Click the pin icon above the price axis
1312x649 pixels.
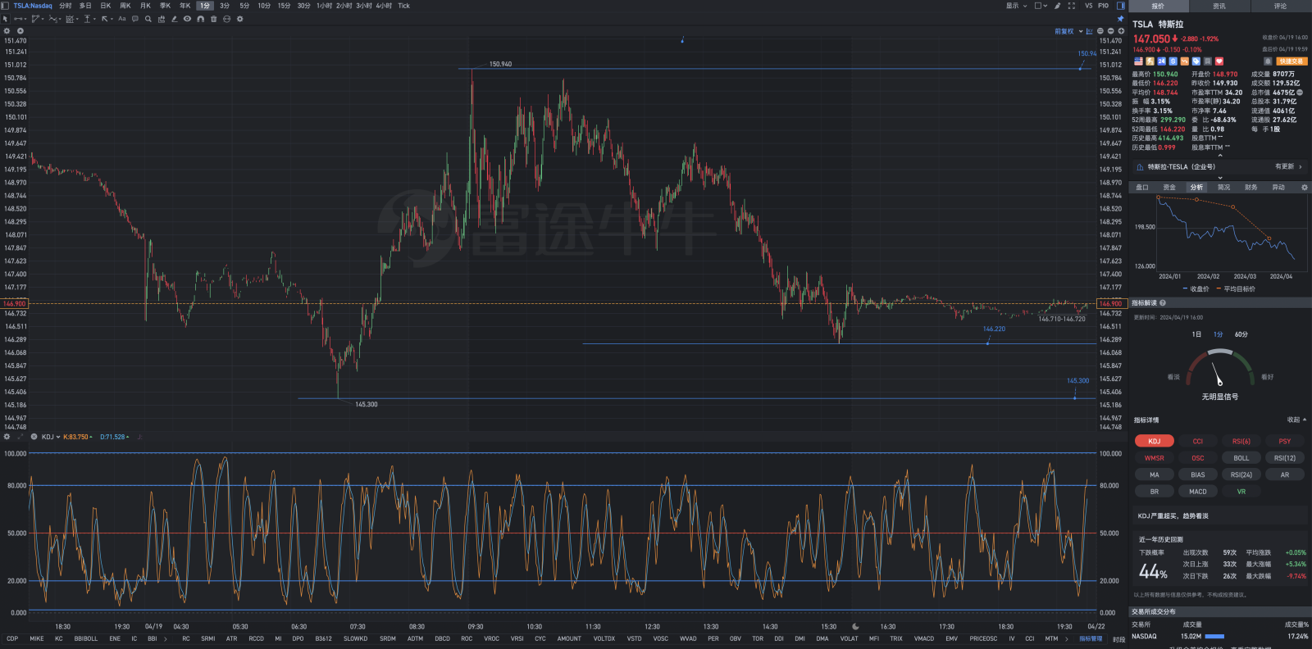point(1120,19)
